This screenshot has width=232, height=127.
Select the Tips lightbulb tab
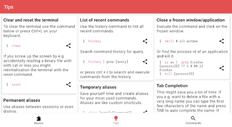[116, 120]
